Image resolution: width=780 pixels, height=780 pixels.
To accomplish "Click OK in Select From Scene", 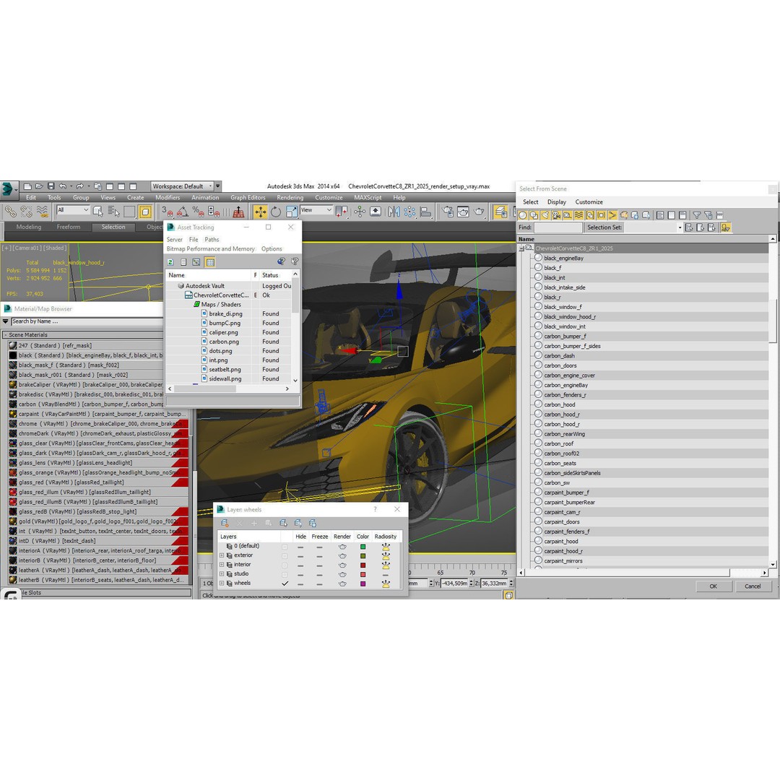I will point(713,586).
